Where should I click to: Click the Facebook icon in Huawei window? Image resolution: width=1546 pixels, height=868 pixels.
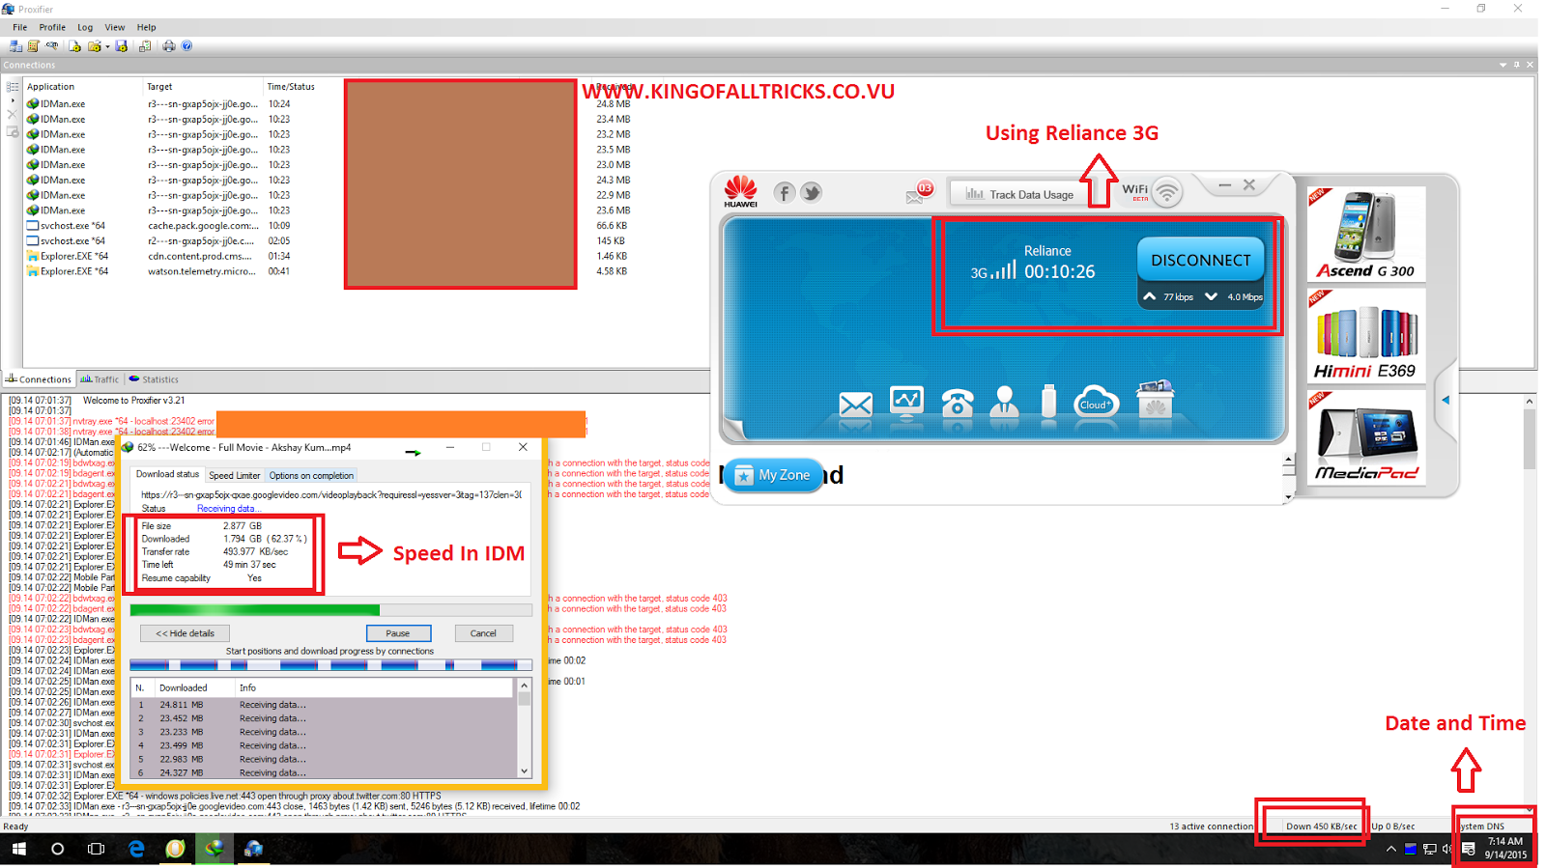pos(784,193)
